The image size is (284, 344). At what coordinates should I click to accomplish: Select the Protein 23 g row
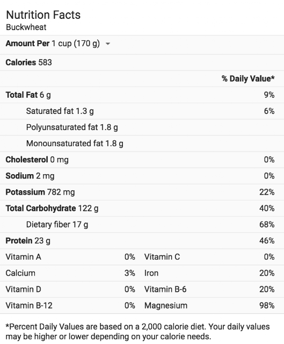pos(142,241)
